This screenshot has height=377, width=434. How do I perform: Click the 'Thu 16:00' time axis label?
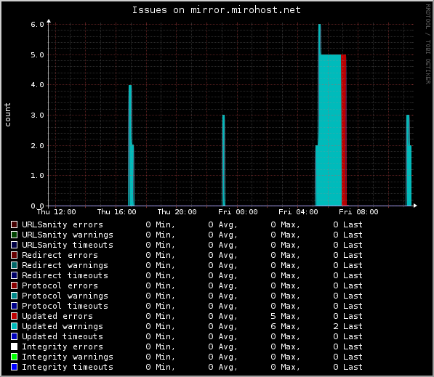116,212
